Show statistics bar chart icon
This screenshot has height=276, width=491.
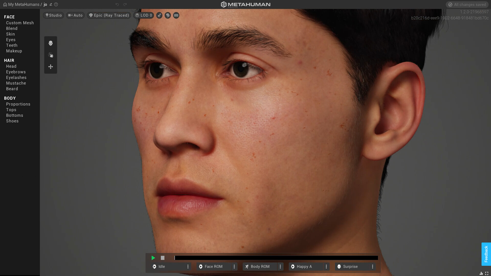(x=481, y=273)
